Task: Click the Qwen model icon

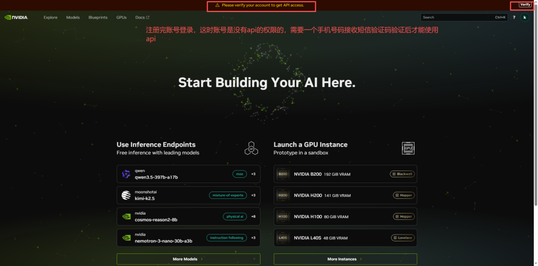Action: [126, 174]
